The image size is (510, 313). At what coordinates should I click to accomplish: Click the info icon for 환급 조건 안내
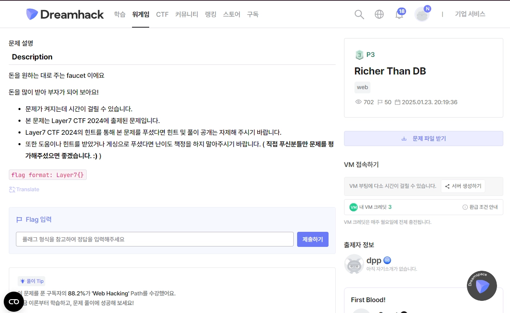(465, 207)
